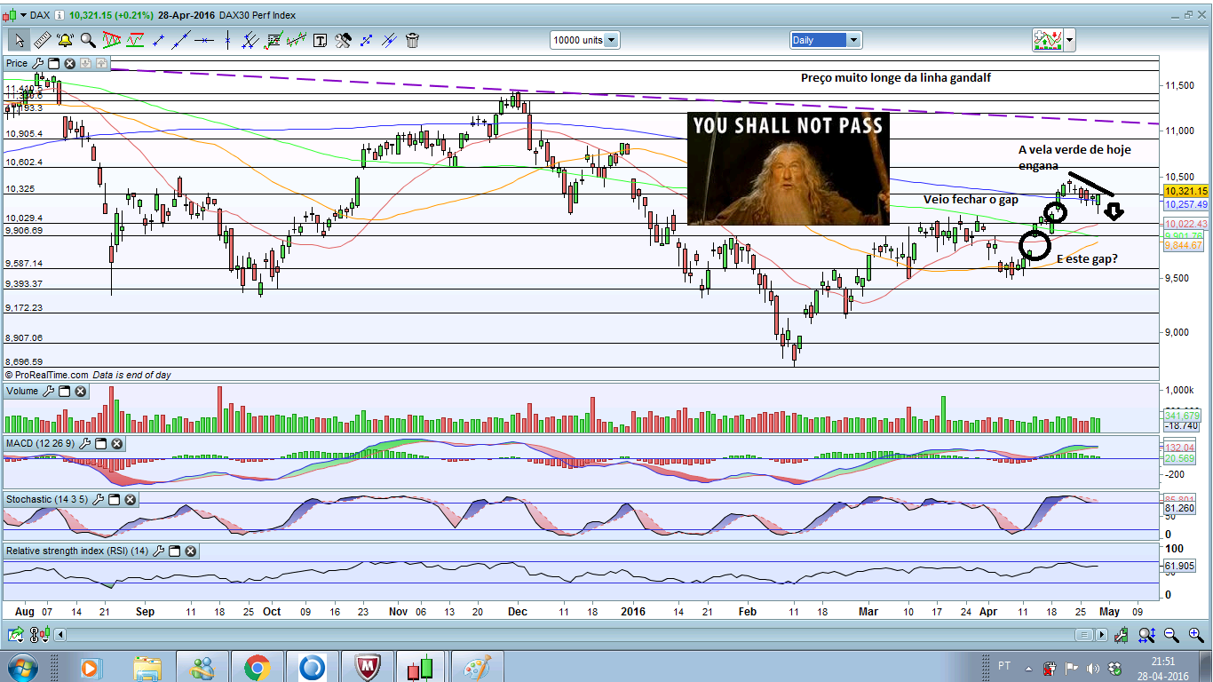Open RSI indicator wrench settings
This screenshot has height=682, width=1213.
coord(158,551)
